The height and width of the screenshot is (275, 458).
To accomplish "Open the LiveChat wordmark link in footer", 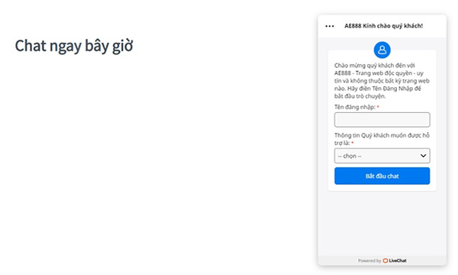I will [398, 260].
